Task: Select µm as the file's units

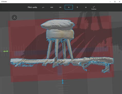Action: [x=43, y=7]
